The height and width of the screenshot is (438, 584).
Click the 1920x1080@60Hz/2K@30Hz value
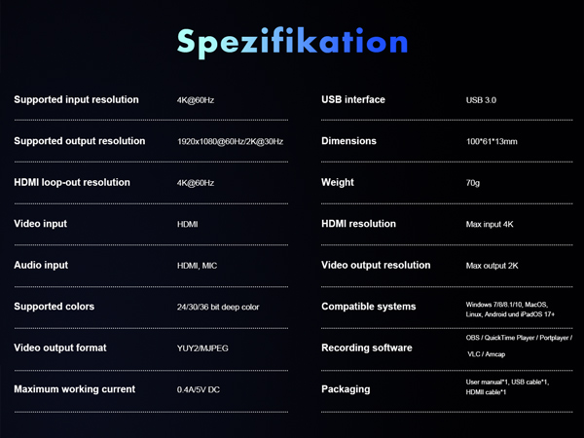click(230, 142)
